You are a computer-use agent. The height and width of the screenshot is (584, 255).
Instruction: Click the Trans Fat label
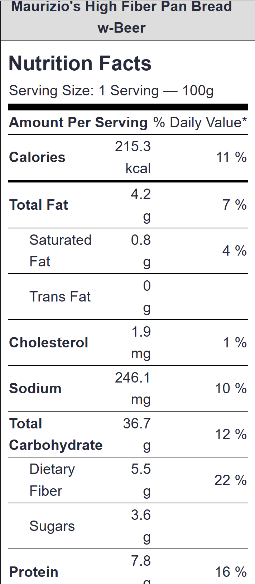coord(60,297)
